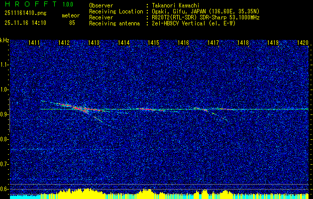Click the 0.6 kHz axis label

coord(3,189)
